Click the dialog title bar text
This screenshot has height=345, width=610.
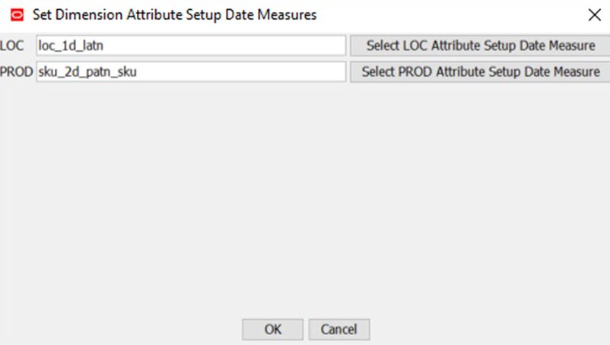coord(174,14)
